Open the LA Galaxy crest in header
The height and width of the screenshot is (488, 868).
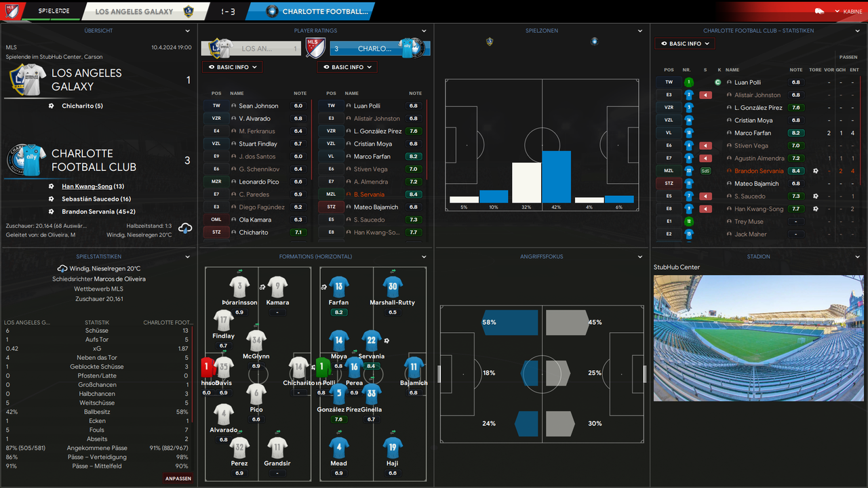188,12
